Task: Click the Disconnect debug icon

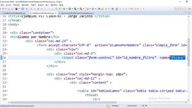Action: point(41,9)
